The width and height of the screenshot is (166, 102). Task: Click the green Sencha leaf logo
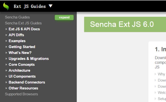(x=6, y=6)
